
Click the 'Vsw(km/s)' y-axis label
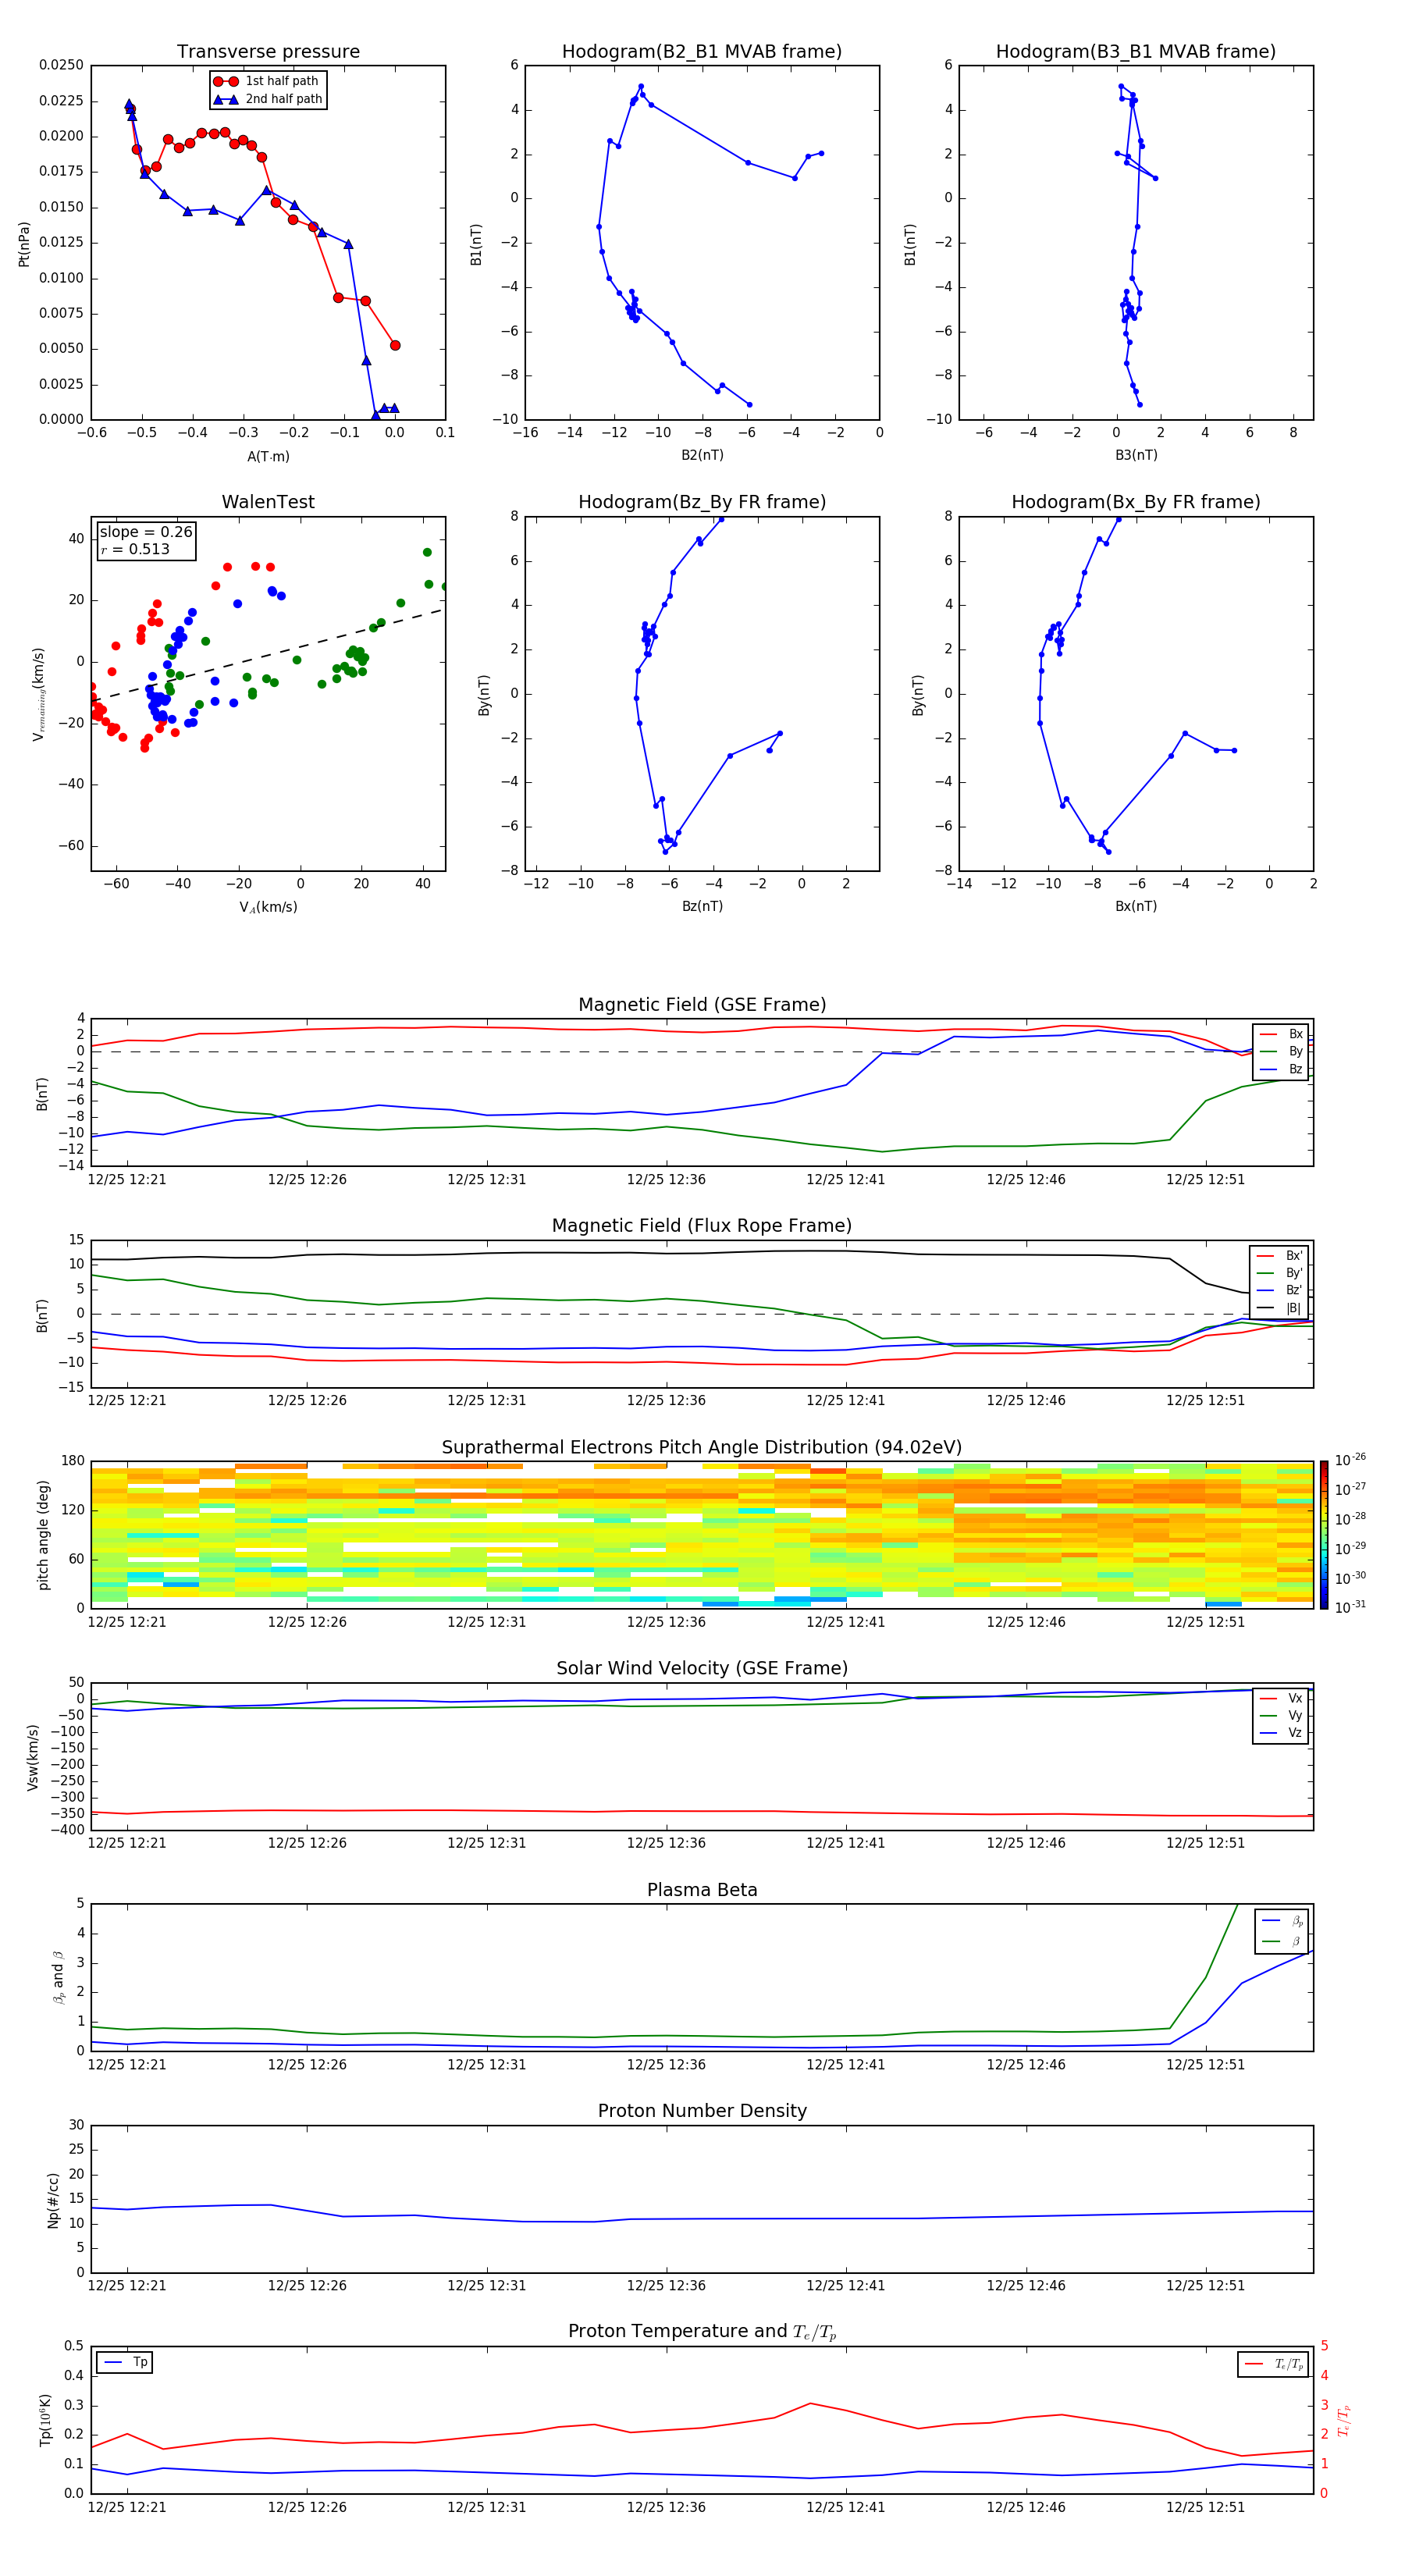coord(33,1757)
